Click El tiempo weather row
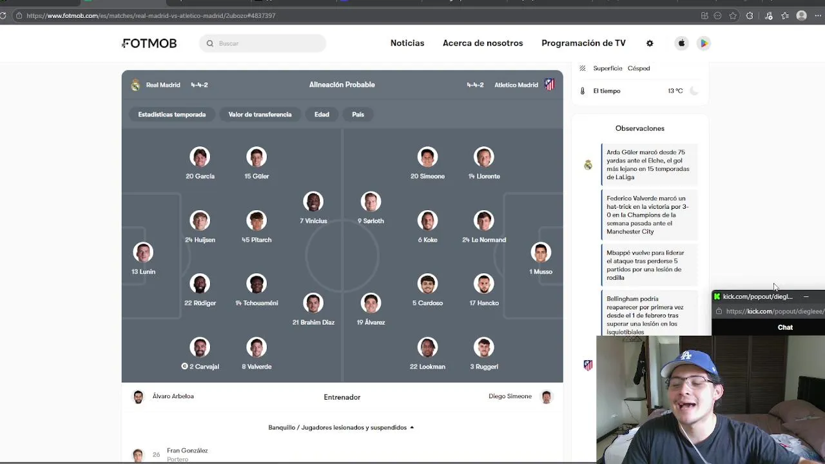This screenshot has height=464, width=825. point(639,91)
